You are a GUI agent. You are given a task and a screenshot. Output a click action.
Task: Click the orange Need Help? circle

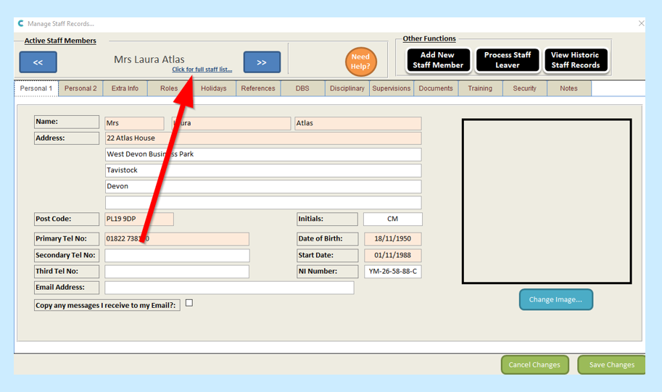pos(360,62)
